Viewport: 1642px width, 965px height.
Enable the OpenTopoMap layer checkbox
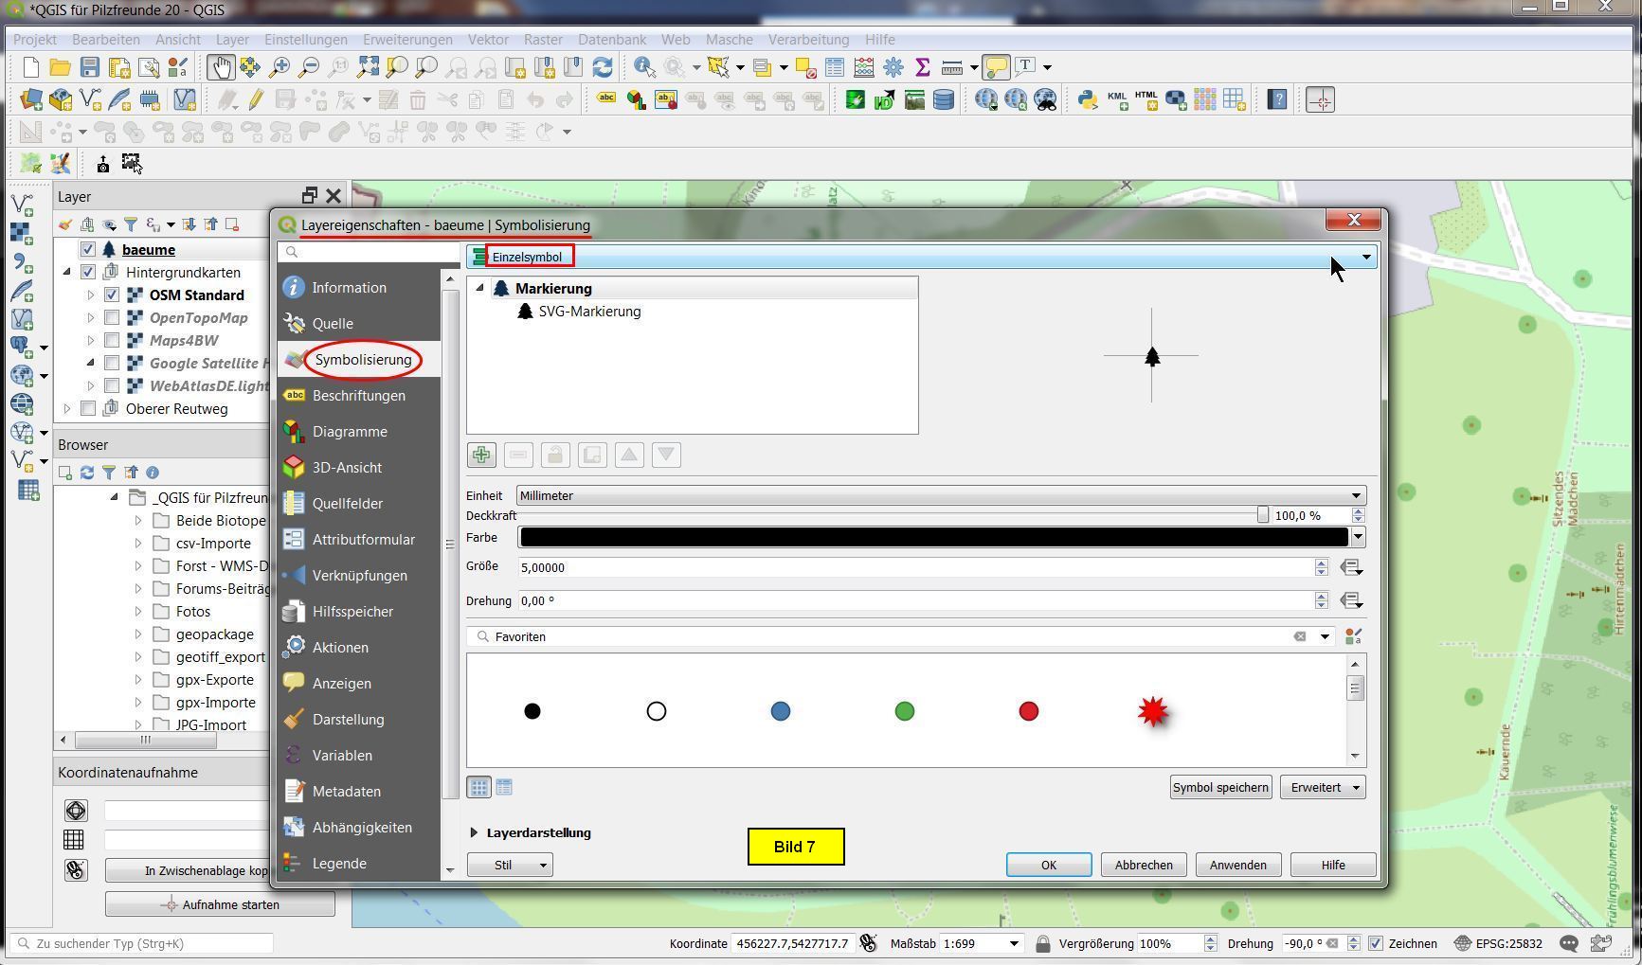tap(112, 318)
